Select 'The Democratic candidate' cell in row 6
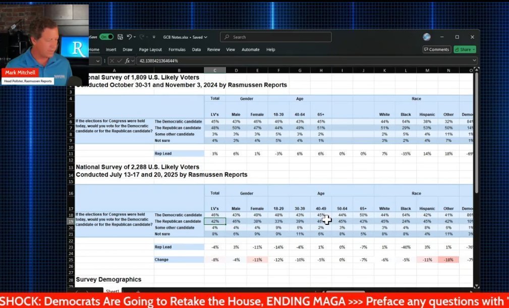Screen dimensions: 509x308 179,121
